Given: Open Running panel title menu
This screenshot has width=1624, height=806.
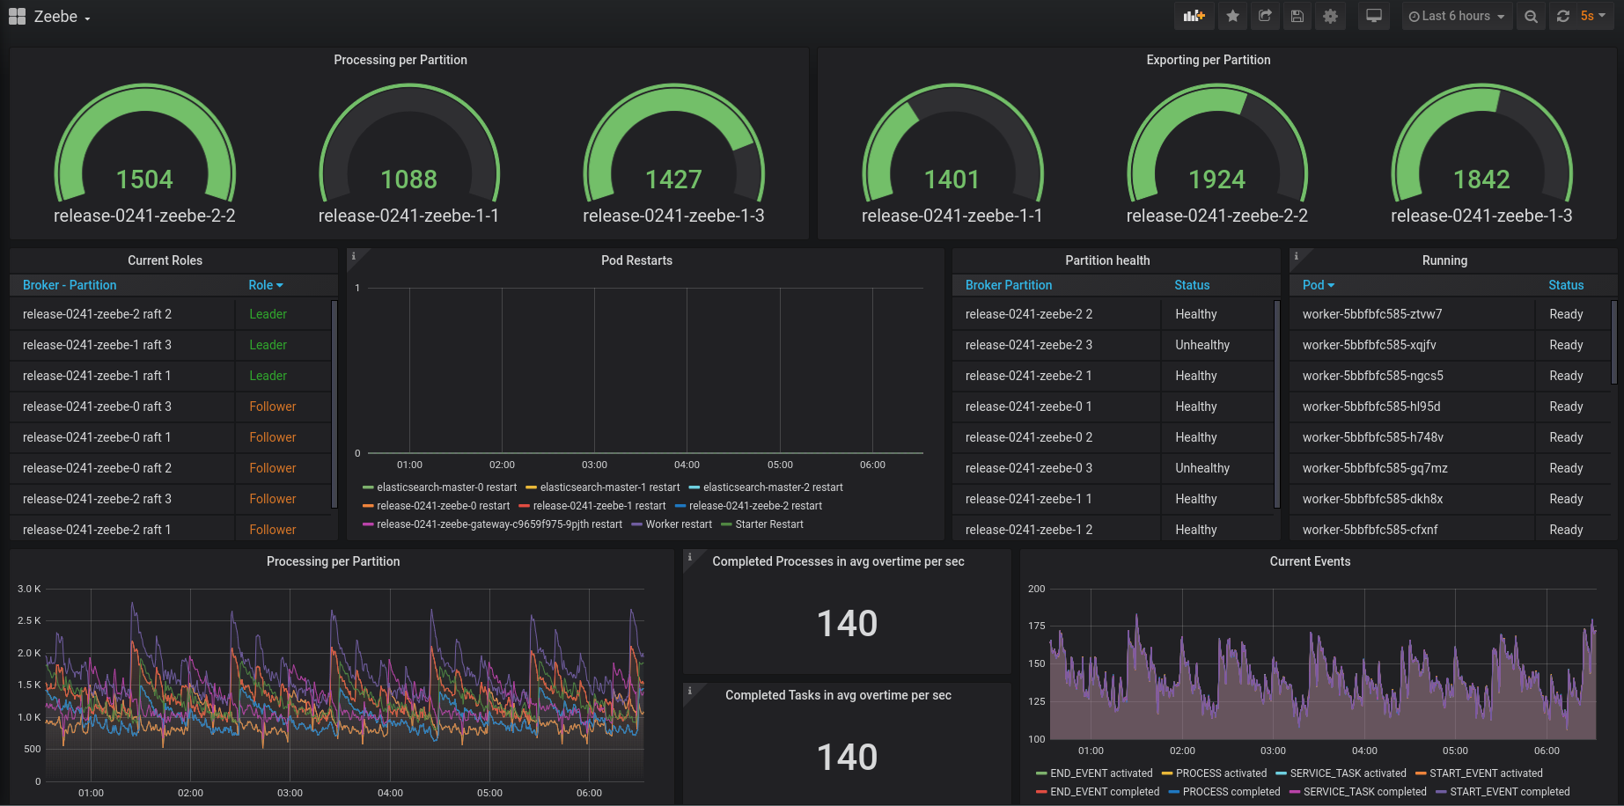Looking at the screenshot, I should pos(1444,260).
